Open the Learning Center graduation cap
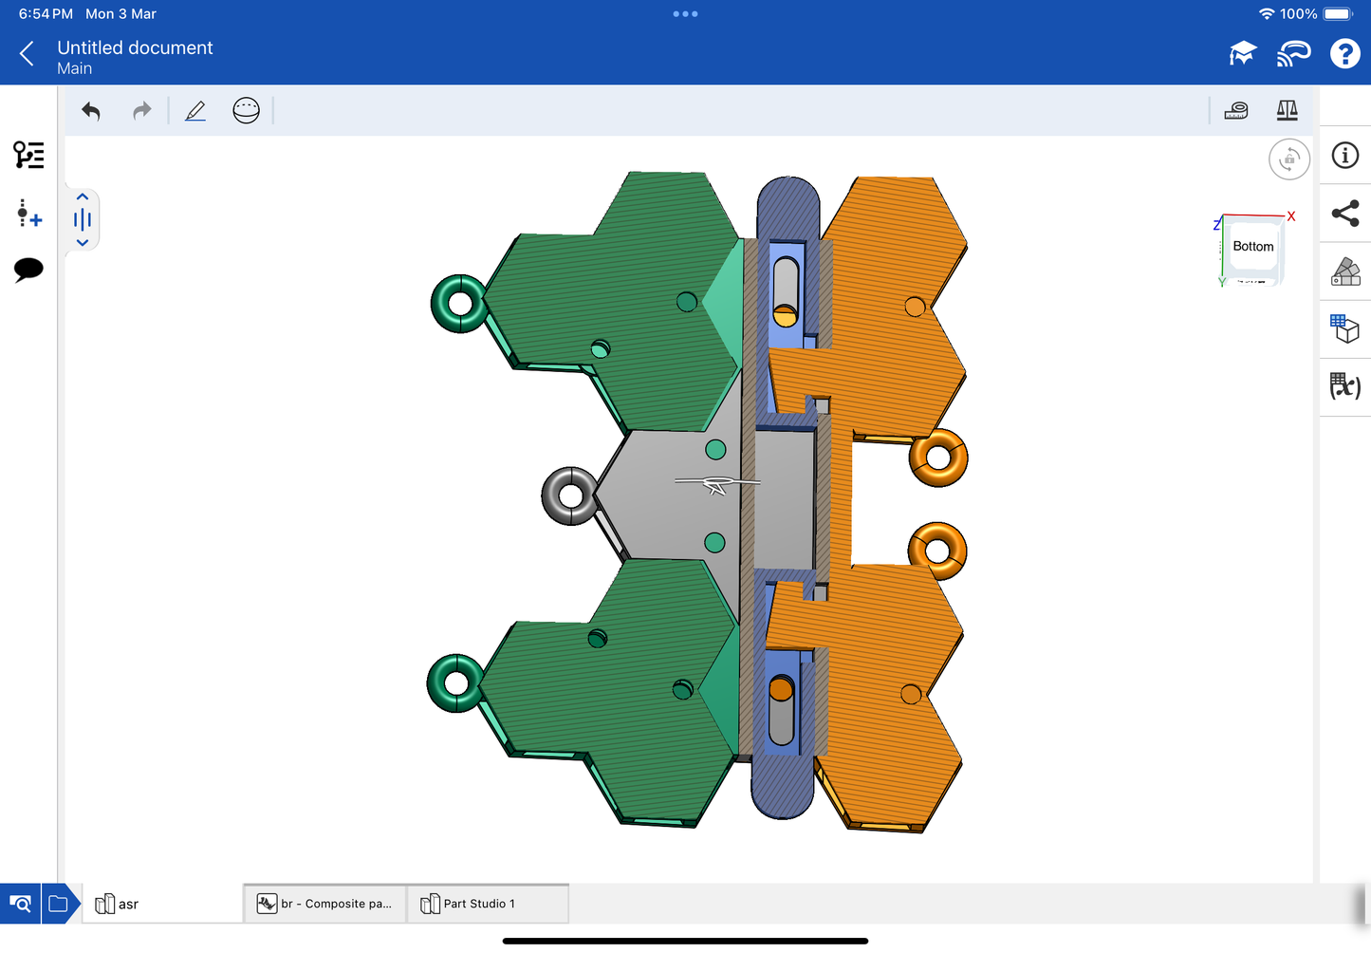Image resolution: width=1371 pixels, height=953 pixels. tap(1242, 54)
